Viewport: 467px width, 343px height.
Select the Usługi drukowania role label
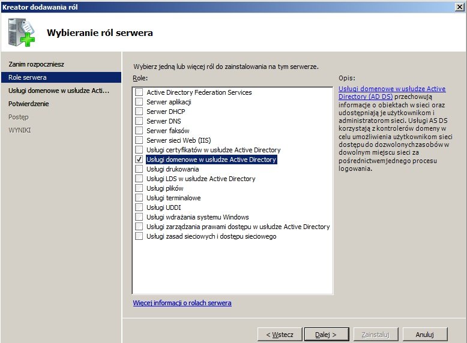(172, 169)
